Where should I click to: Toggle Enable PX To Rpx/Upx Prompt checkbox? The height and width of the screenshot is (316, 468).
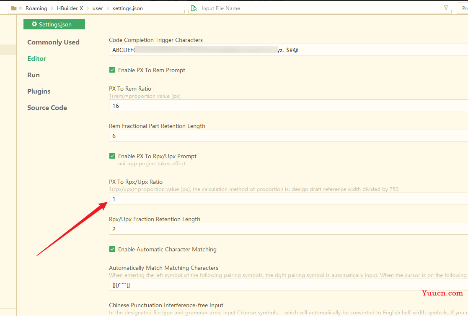(x=112, y=156)
